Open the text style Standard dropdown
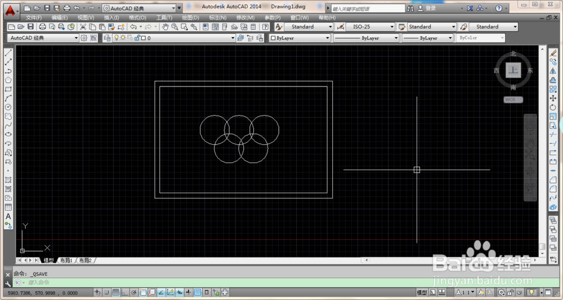Screen dimensions: 563x300 point(309,26)
